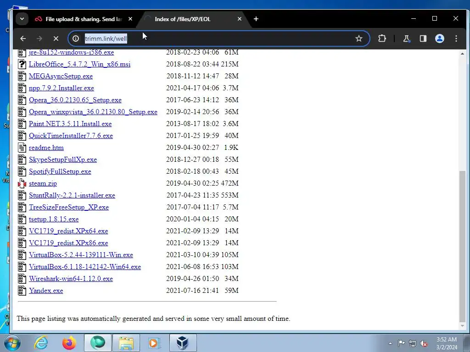
Task: Download Yandex.exe
Action: pos(46,291)
